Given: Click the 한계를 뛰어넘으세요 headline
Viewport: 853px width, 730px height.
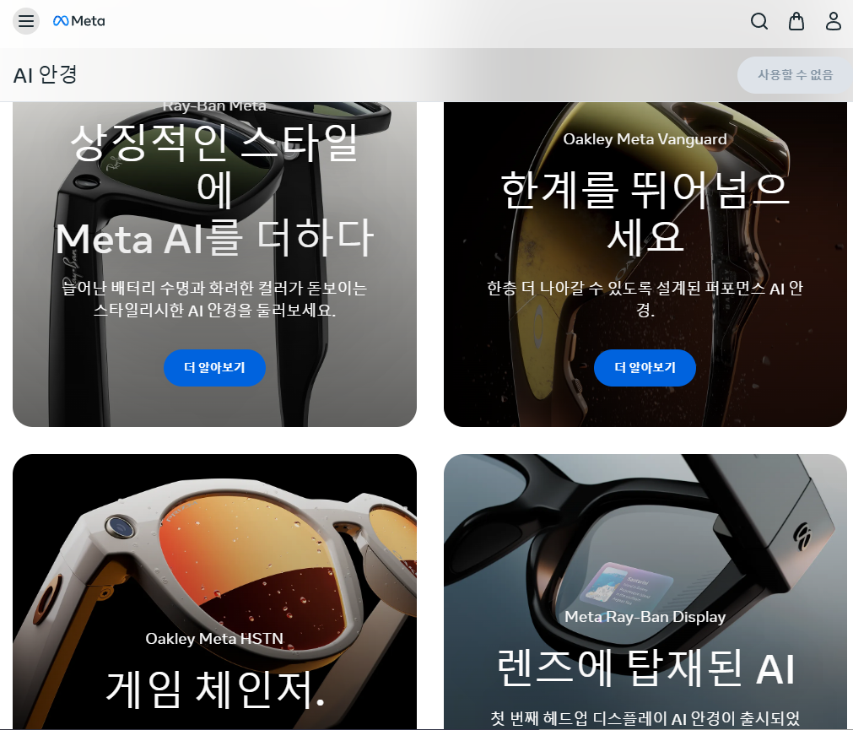Looking at the screenshot, I should tap(645, 214).
